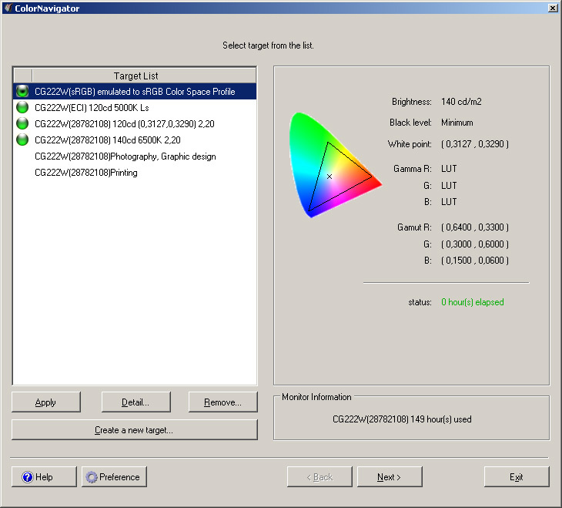
Task: Select the Photography, Graphic design target
Action: 135,156
